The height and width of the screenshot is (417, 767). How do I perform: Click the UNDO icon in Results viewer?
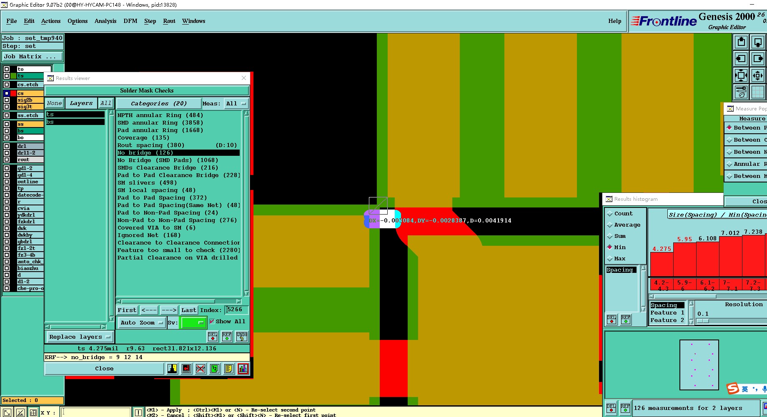[x=242, y=337]
